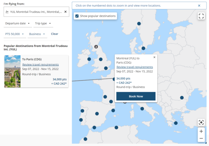This screenshot has width=209, height=146.
Task: Close the Paris (CDG) map popup
Action: 154,57
